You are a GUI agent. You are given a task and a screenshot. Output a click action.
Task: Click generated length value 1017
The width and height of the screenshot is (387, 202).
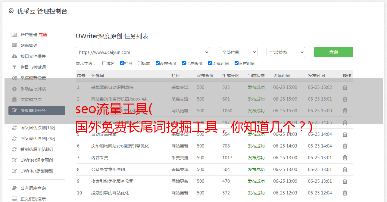[x=227, y=158]
